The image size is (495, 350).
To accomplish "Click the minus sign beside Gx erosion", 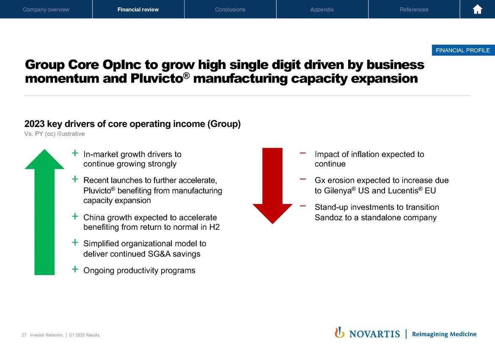I will tap(303, 179).
